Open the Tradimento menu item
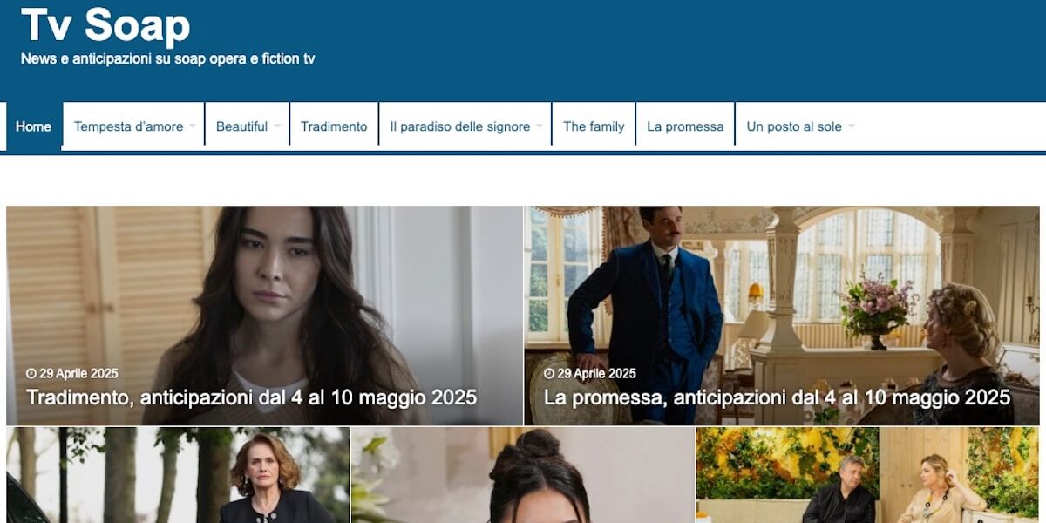 334,126
